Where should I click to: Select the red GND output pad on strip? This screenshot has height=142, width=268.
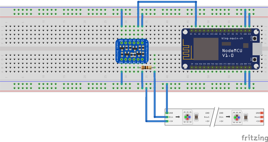262,113
